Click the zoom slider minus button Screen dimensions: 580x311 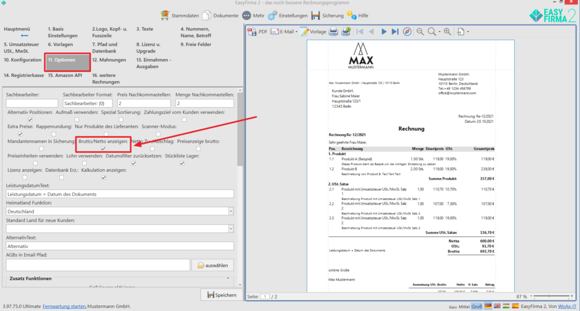(x=531, y=296)
